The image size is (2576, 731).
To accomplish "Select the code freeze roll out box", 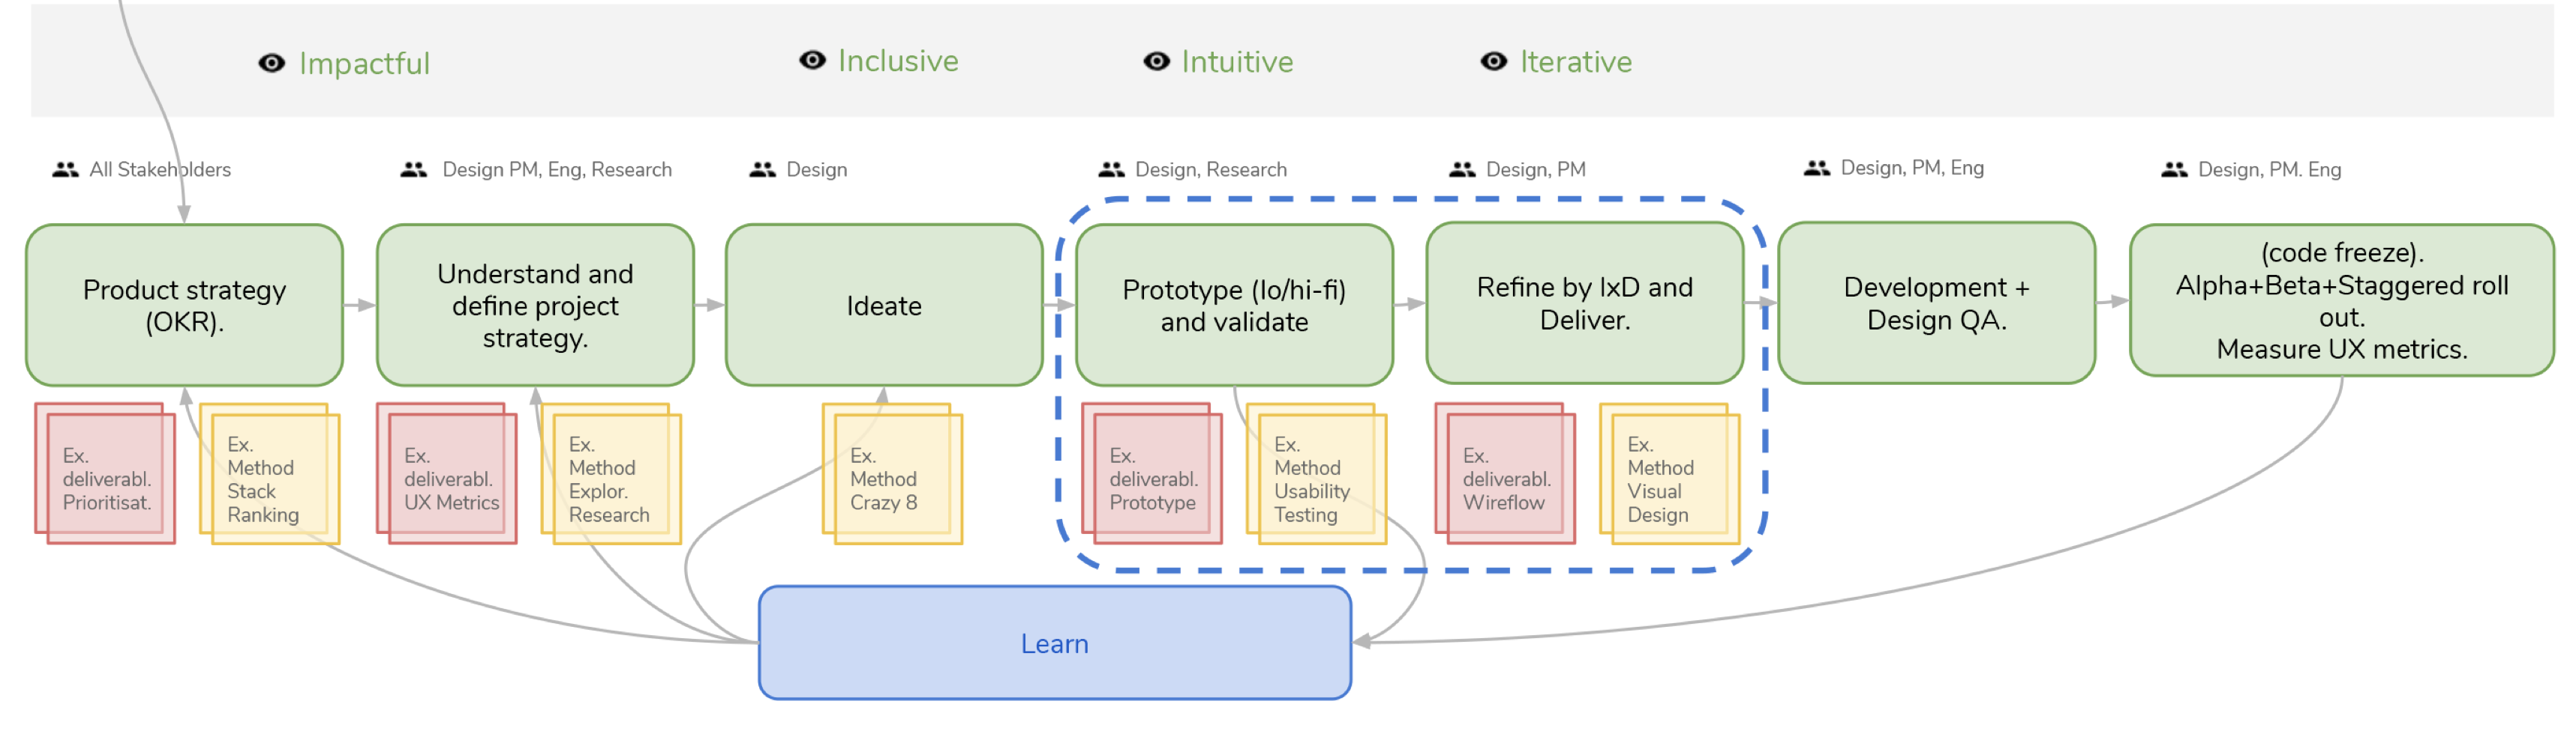I will [x=2342, y=300].
